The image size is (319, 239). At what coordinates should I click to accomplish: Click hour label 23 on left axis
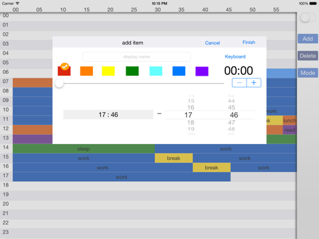pyautogui.click(x=6, y=232)
